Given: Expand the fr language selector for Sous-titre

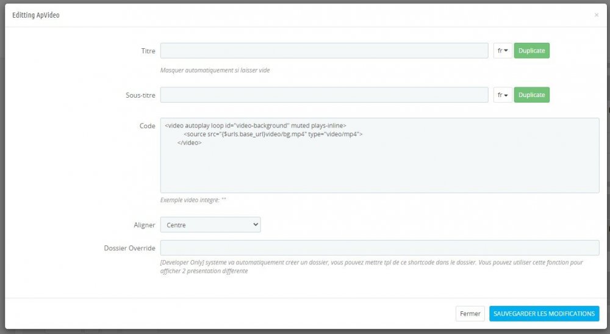Looking at the screenshot, I should click(503, 95).
